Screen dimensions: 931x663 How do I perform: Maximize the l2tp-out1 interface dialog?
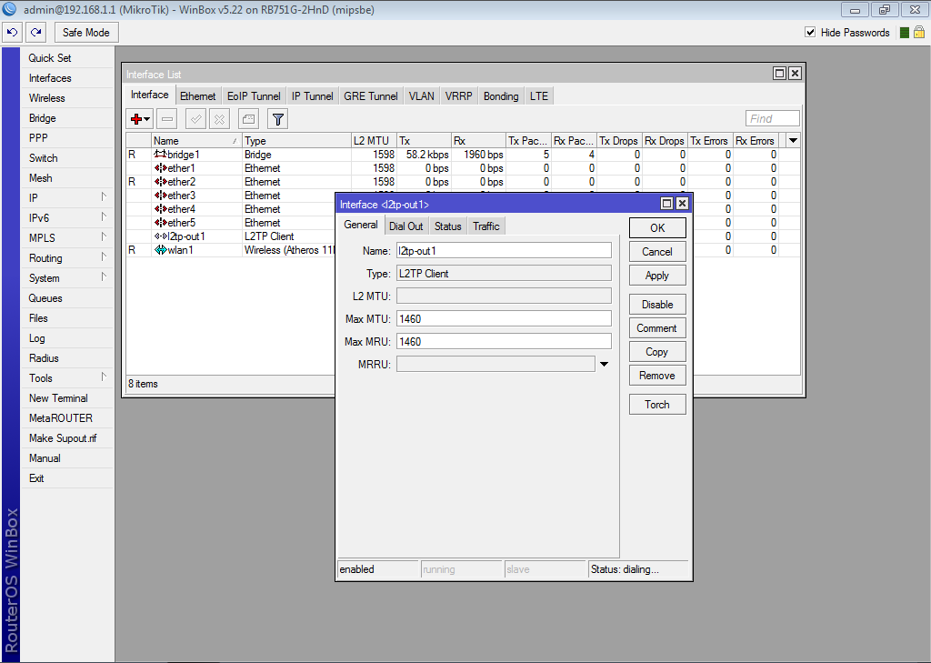click(x=666, y=204)
